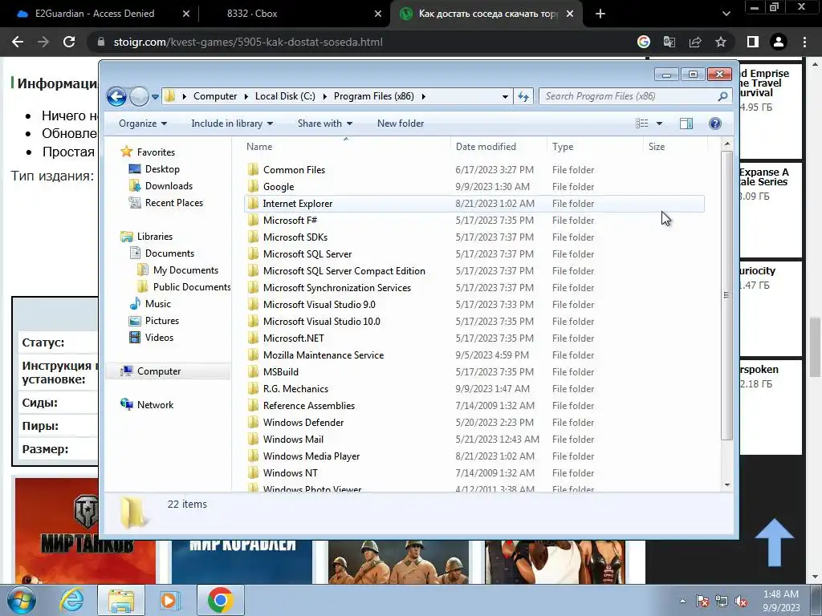Image resolution: width=822 pixels, height=616 pixels.
Task: Select the Common Files folder icon
Action: 253,170
